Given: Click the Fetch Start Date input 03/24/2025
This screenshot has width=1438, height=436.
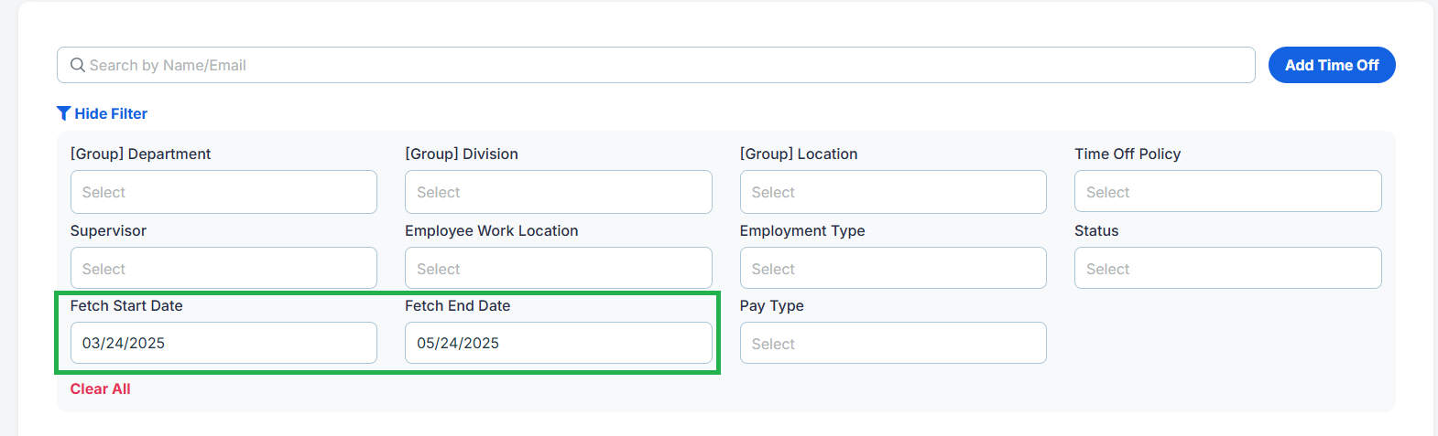Looking at the screenshot, I should [223, 343].
